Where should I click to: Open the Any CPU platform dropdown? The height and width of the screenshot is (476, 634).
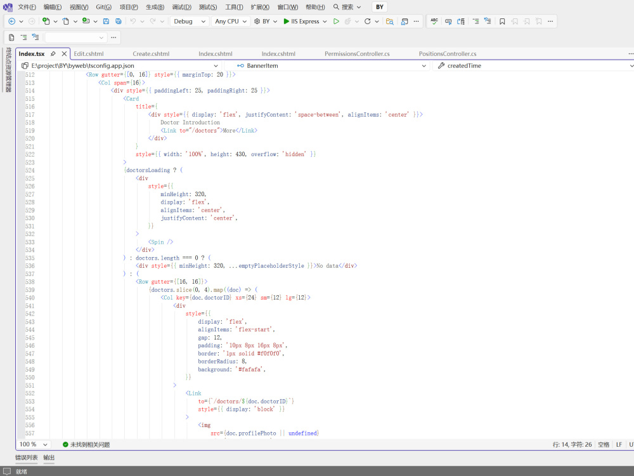click(231, 22)
